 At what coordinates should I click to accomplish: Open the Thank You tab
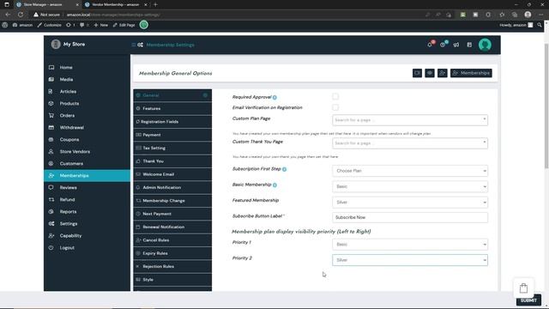[172, 161]
